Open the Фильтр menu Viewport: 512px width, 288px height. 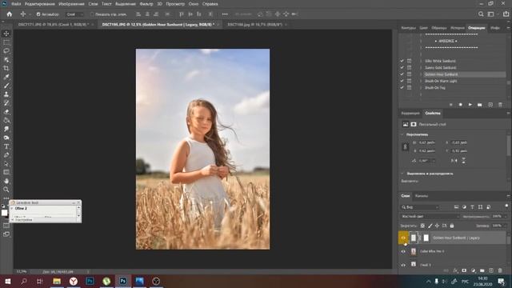tap(146, 4)
